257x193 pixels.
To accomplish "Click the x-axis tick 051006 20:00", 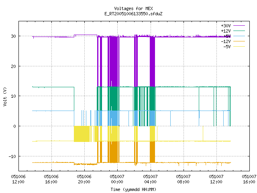I will pyautogui.click(x=84, y=179).
